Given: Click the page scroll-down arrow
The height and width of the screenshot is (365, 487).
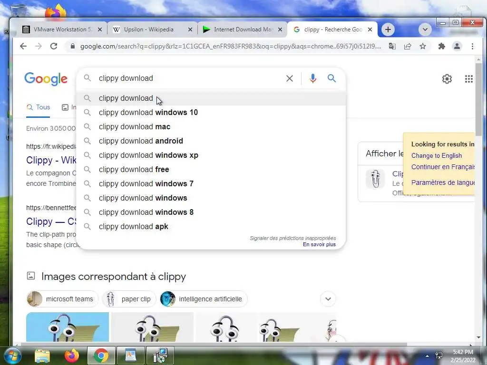Looking at the screenshot, I should pos(478,337).
